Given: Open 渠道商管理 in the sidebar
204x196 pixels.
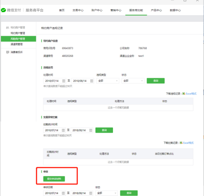Looking at the screenshot, I should 17,44.
